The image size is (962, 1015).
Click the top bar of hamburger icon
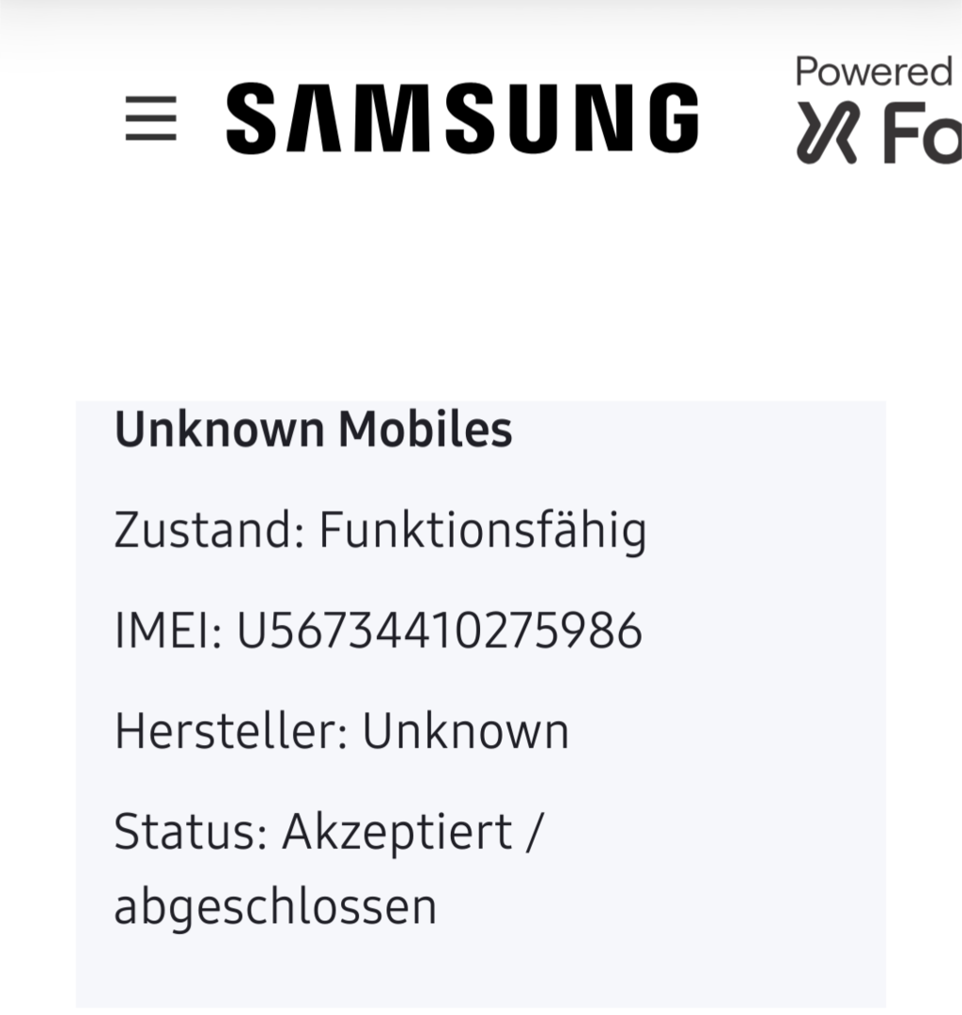click(150, 100)
